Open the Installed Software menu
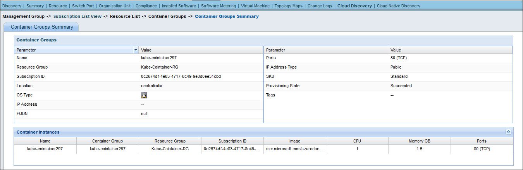The image size is (523, 170). click(x=179, y=6)
